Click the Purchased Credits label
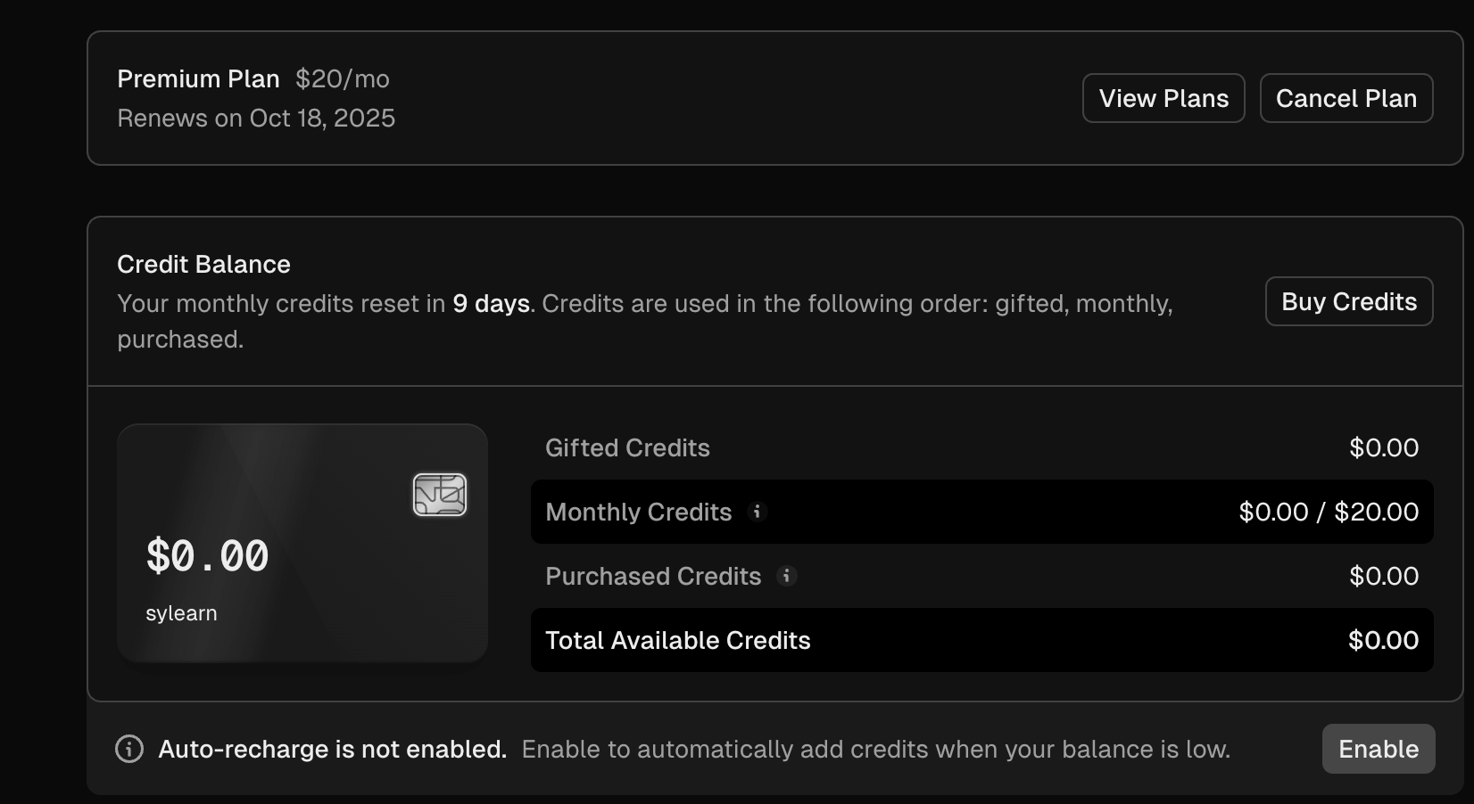This screenshot has width=1474, height=804. coord(653,576)
